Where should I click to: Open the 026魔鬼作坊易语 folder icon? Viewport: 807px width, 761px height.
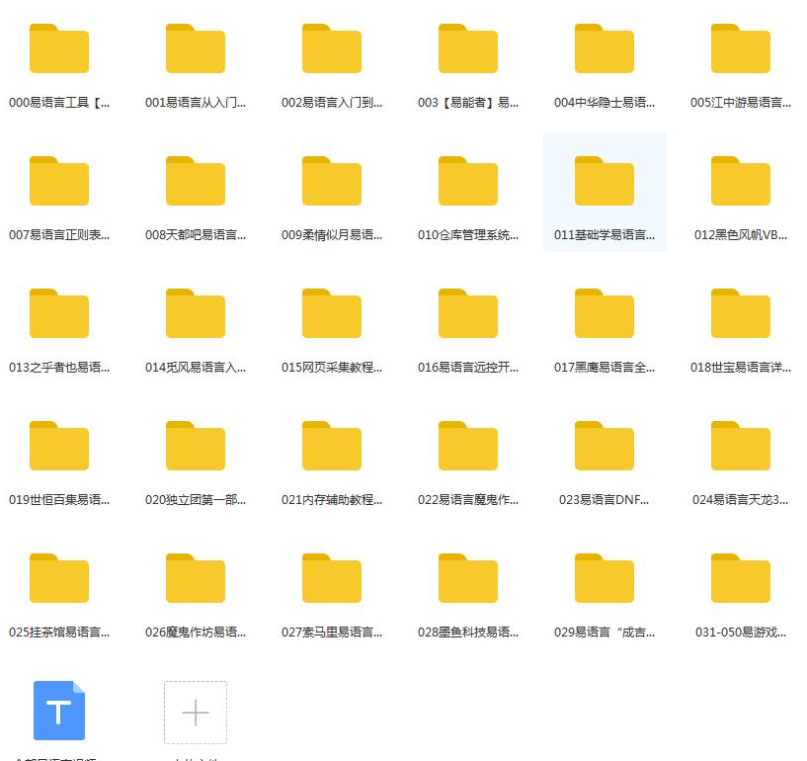coord(196,578)
